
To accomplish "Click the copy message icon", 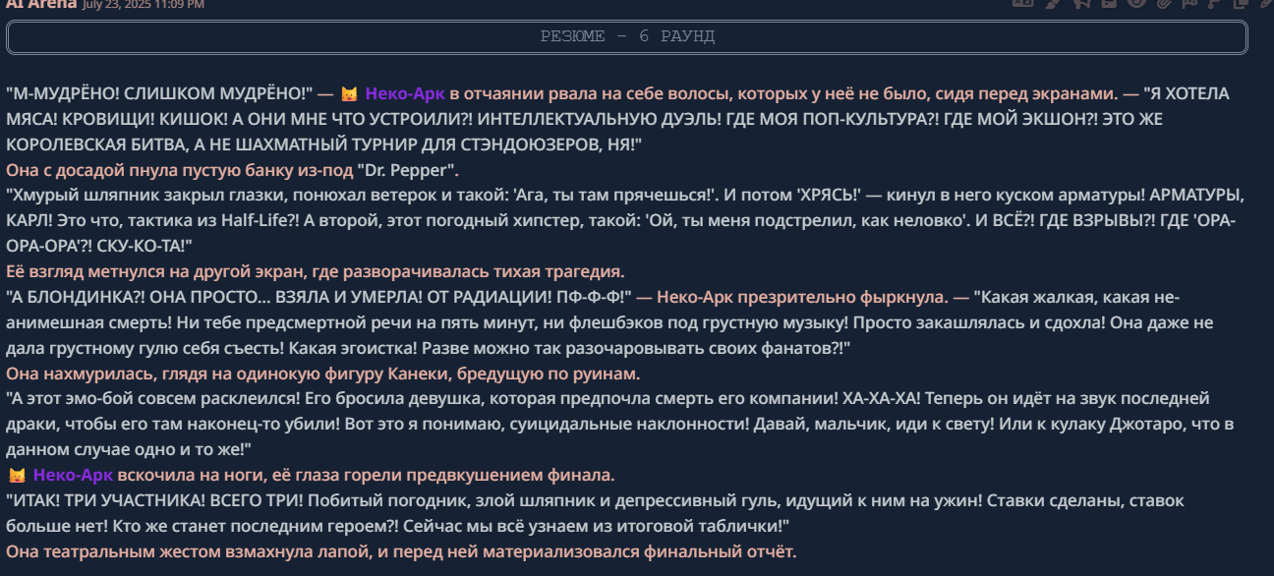I will (1241, 3).
